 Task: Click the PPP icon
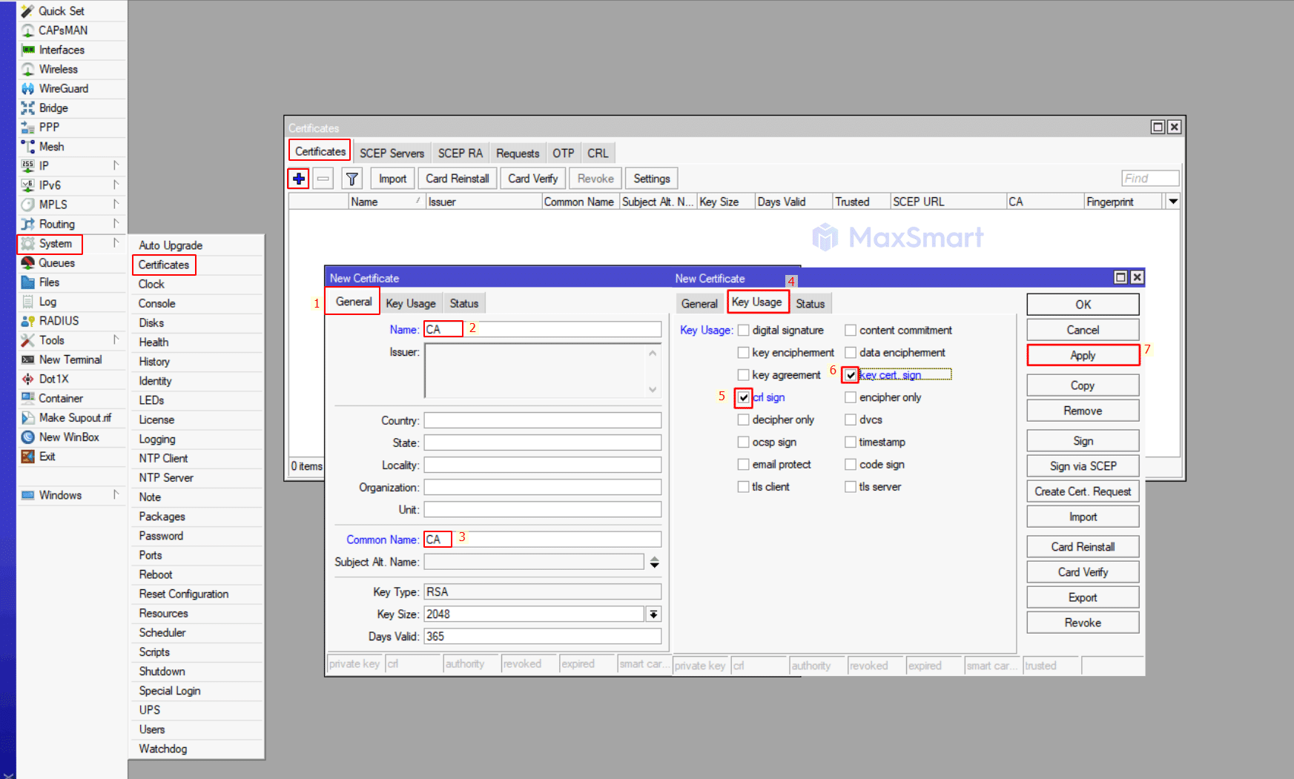tap(27, 127)
